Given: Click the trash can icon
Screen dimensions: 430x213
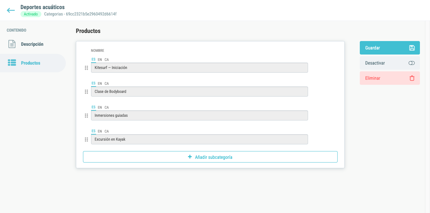Looking at the screenshot, I should coord(412,78).
